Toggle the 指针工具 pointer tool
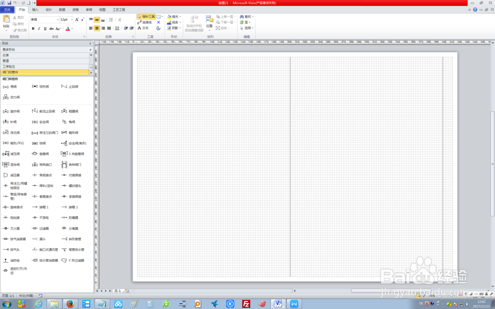Viewport: 495px width, 309px height. click(146, 16)
